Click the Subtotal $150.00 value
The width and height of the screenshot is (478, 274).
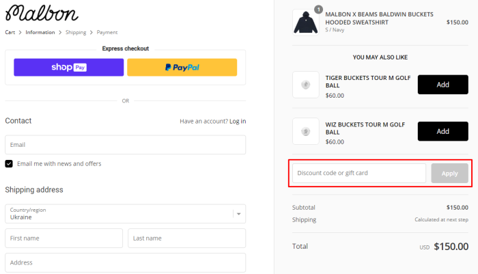point(458,208)
